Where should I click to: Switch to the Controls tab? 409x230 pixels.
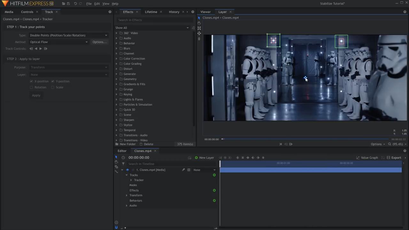(x=27, y=12)
